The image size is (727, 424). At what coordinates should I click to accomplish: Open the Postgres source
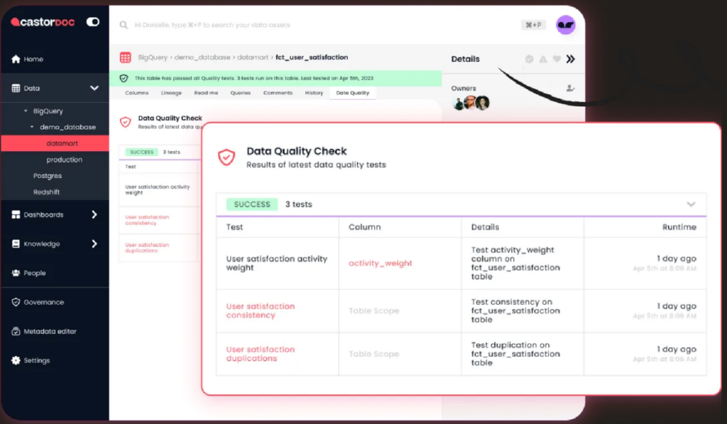(48, 176)
